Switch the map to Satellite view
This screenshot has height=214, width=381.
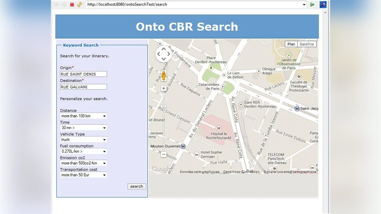(x=307, y=44)
